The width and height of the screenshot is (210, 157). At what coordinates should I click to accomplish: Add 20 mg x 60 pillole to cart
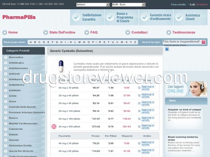tap(148, 96)
